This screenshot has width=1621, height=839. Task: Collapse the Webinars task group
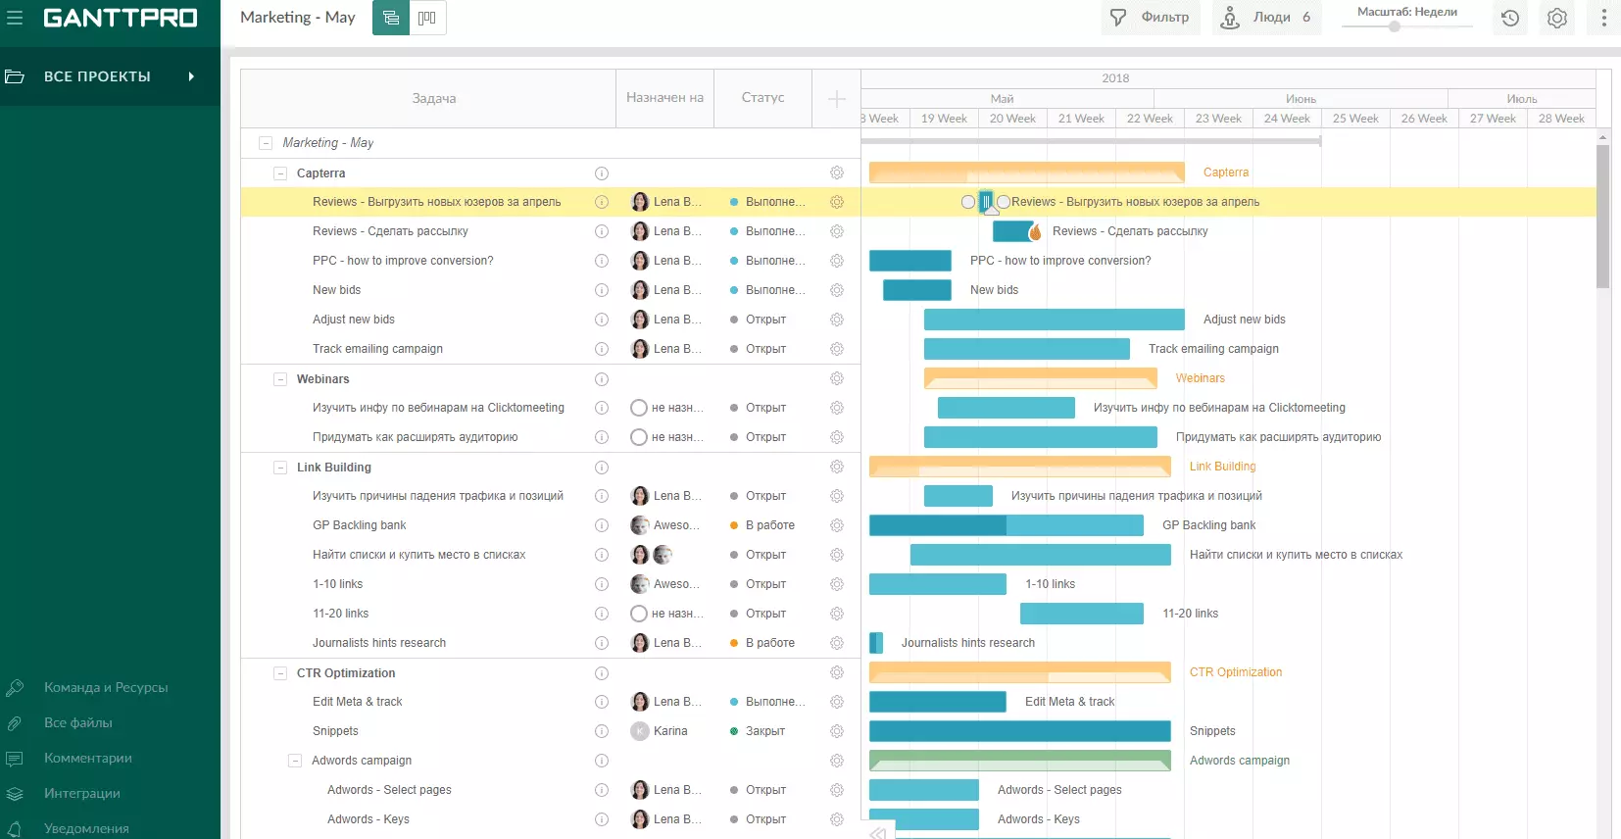(x=280, y=379)
